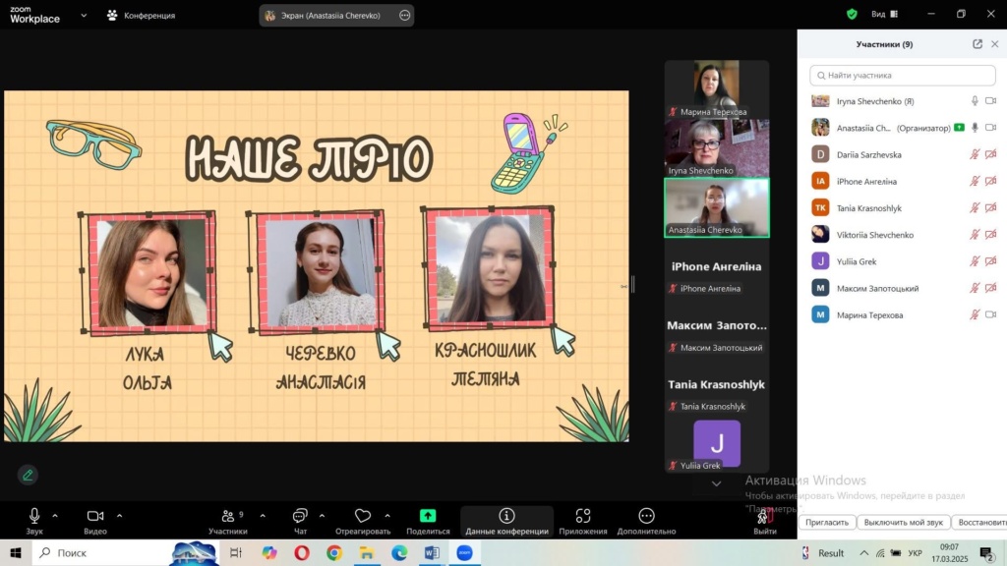Open the notification center icon

[987, 552]
